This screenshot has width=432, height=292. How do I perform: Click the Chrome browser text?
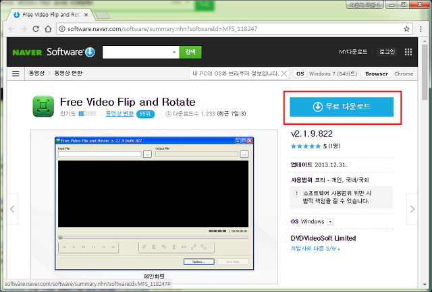404,74
